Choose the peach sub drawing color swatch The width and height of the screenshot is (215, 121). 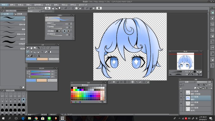pyautogui.click(x=42, y=59)
